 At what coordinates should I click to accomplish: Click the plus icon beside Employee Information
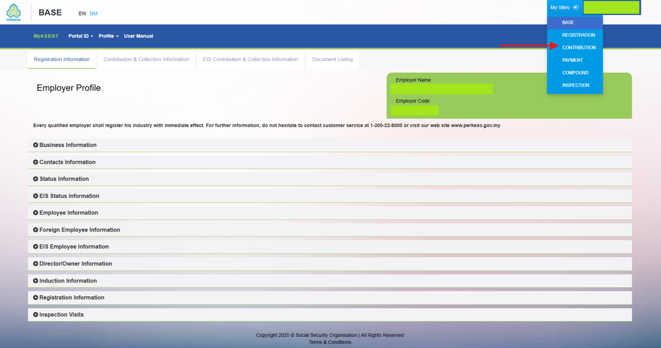(35, 213)
